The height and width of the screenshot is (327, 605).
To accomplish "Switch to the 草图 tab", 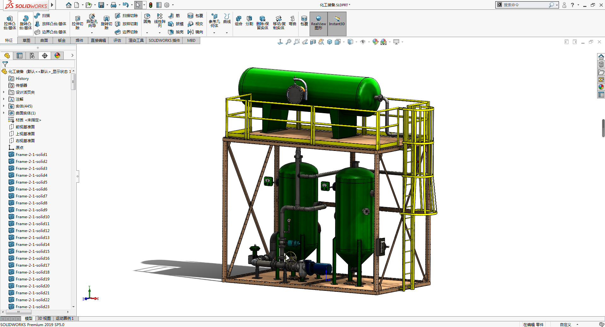I will pyautogui.click(x=26, y=41).
